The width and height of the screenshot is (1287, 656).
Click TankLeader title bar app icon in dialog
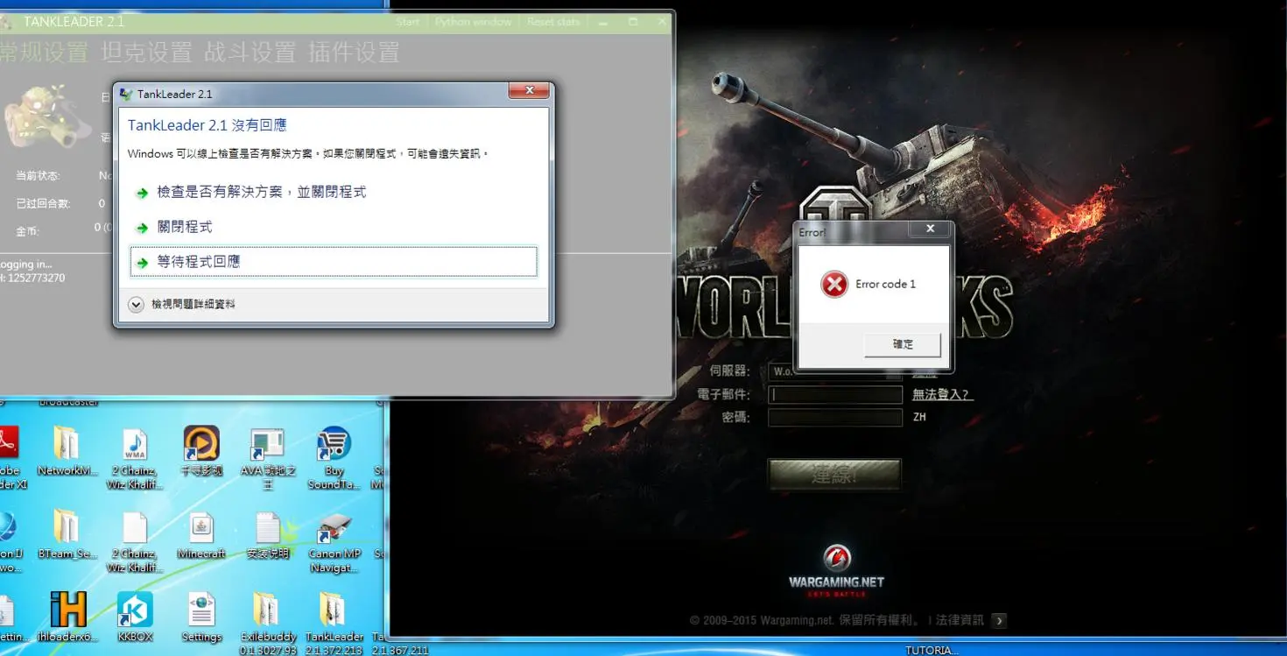pos(126,94)
